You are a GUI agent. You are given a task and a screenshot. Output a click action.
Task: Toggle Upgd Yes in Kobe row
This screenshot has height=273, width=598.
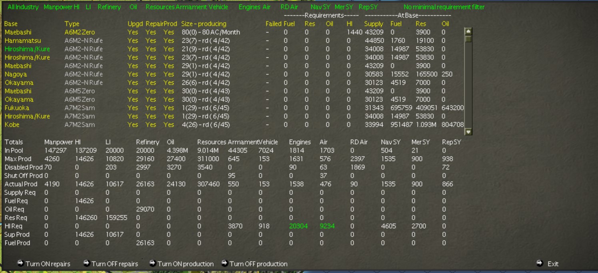click(x=133, y=124)
